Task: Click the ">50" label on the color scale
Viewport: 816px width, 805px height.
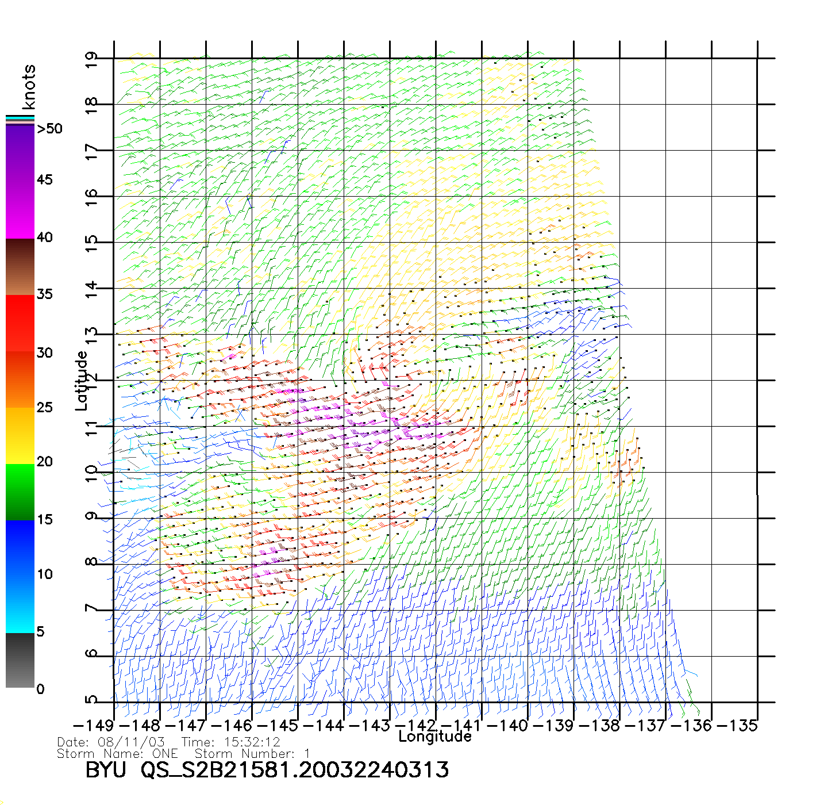Action: pyautogui.click(x=49, y=129)
